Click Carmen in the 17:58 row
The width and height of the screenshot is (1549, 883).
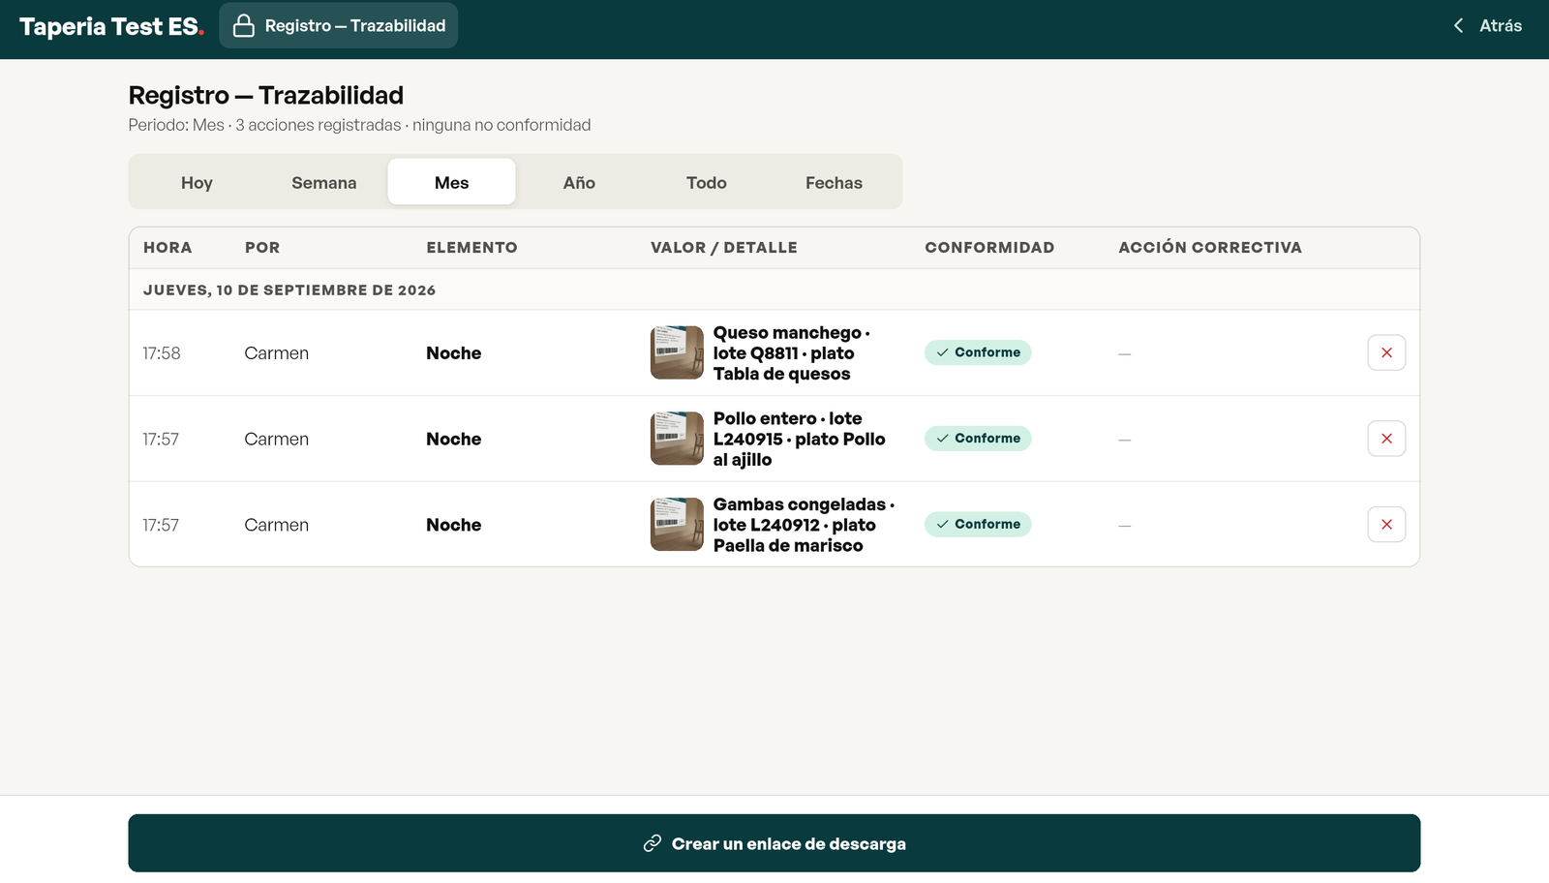[277, 353]
